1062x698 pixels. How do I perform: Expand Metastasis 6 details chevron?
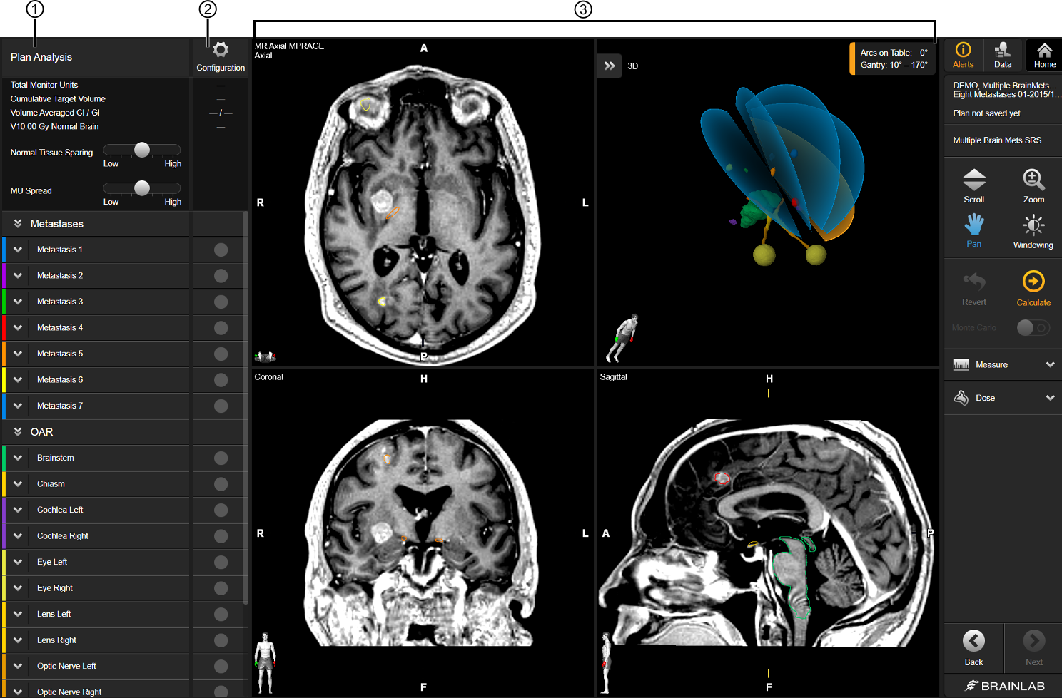pyautogui.click(x=18, y=380)
